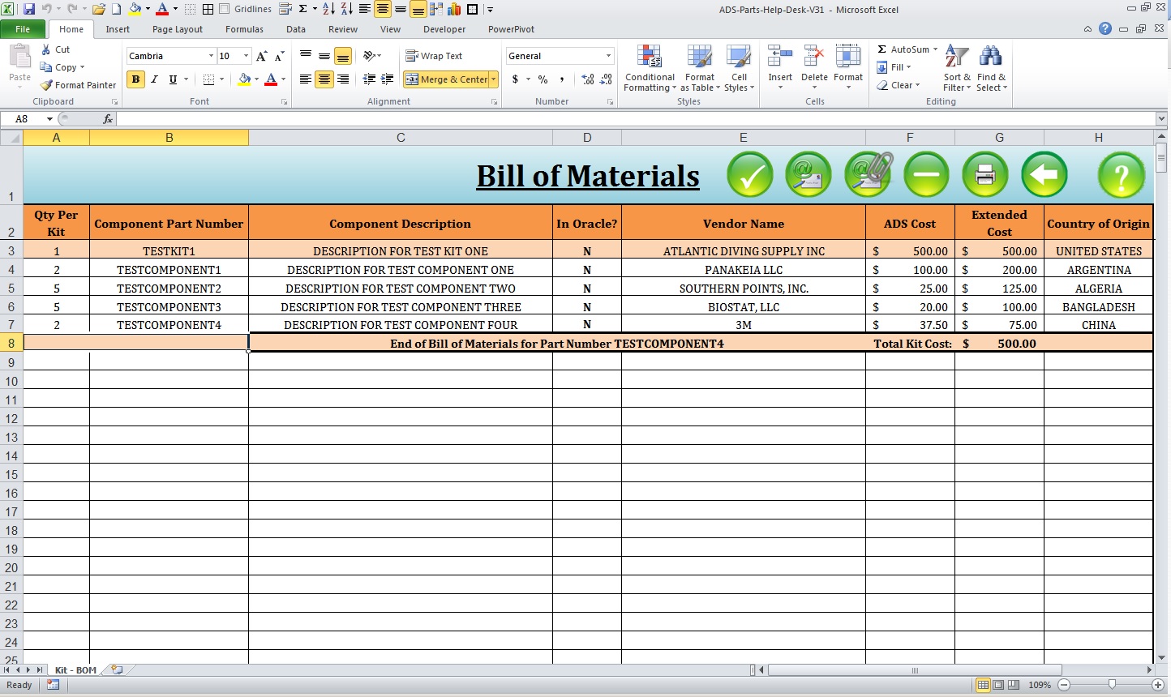Decrease font size with Shrink Font

pyautogui.click(x=279, y=56)
